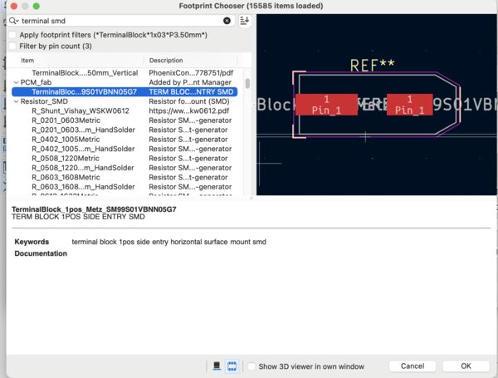The height and width of the screenshot is (378, 498).
Task: Show the footprint view icon
Action: pos(232,366)
